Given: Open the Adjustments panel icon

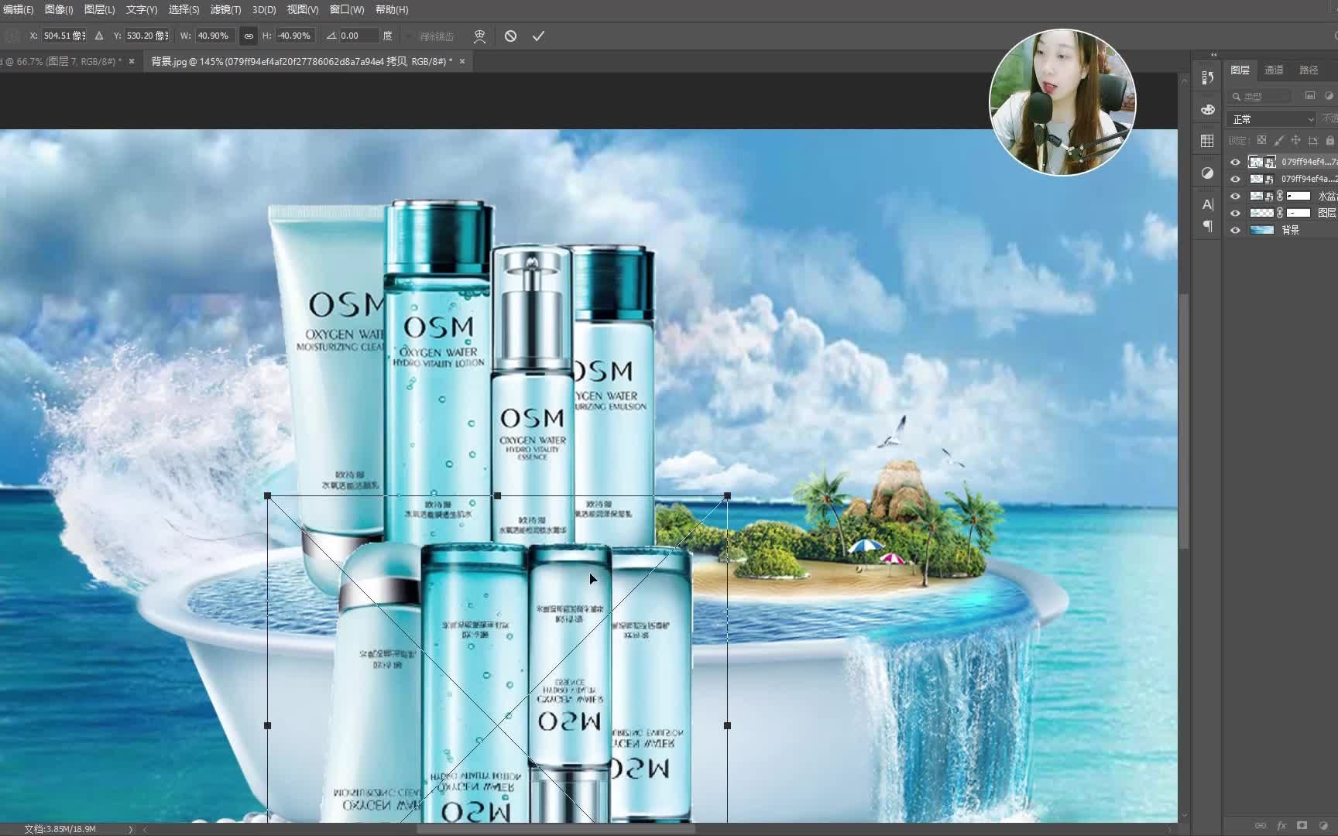Looking at the screenshot, I should (x=1207, y=173).
